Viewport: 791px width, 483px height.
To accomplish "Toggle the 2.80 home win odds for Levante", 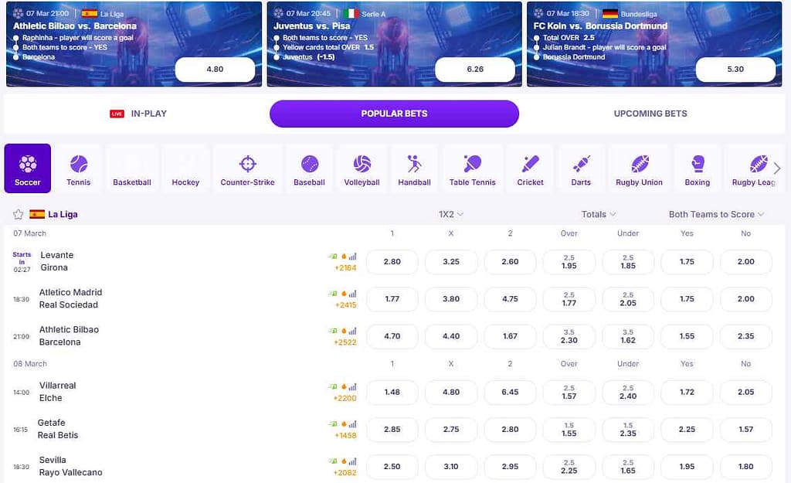I will (392, 262).
